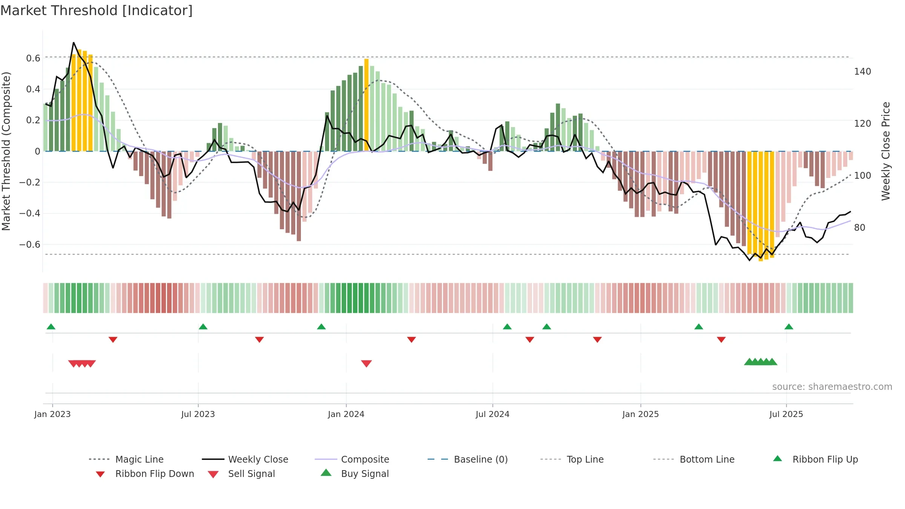Click the Market Threshold (Composite) axis title
The image size is (905, 509).
tap(6, 151)
